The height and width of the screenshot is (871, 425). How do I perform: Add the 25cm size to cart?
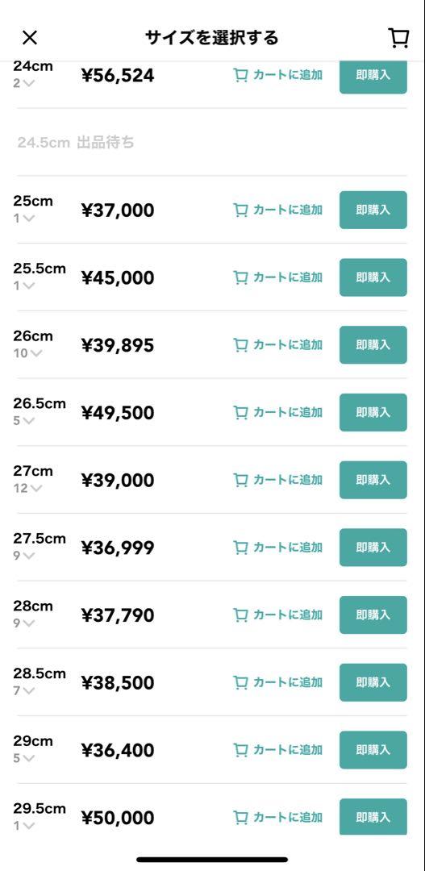point(277,210)
